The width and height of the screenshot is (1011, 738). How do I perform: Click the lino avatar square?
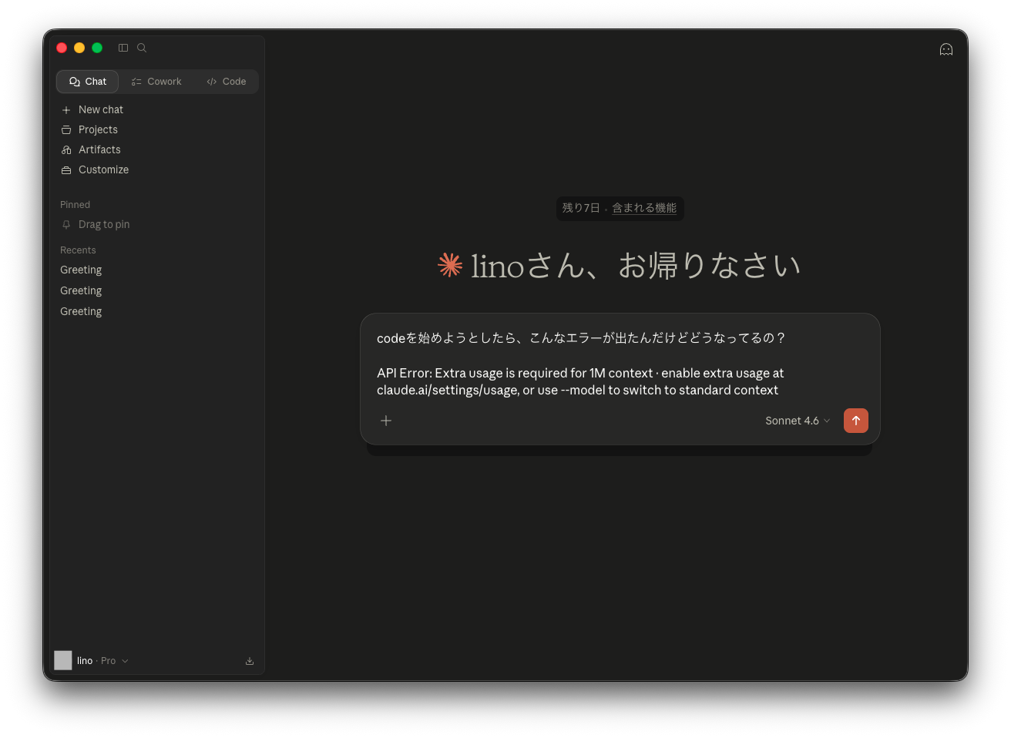click(63, 660)
